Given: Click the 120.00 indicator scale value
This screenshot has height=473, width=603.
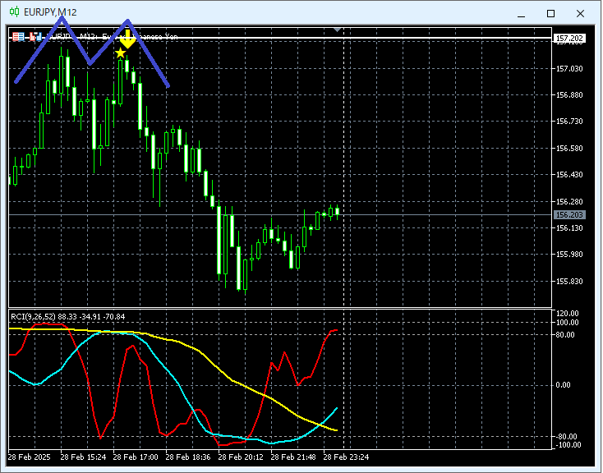Looking at the screenshot, I should coord(567,314).
